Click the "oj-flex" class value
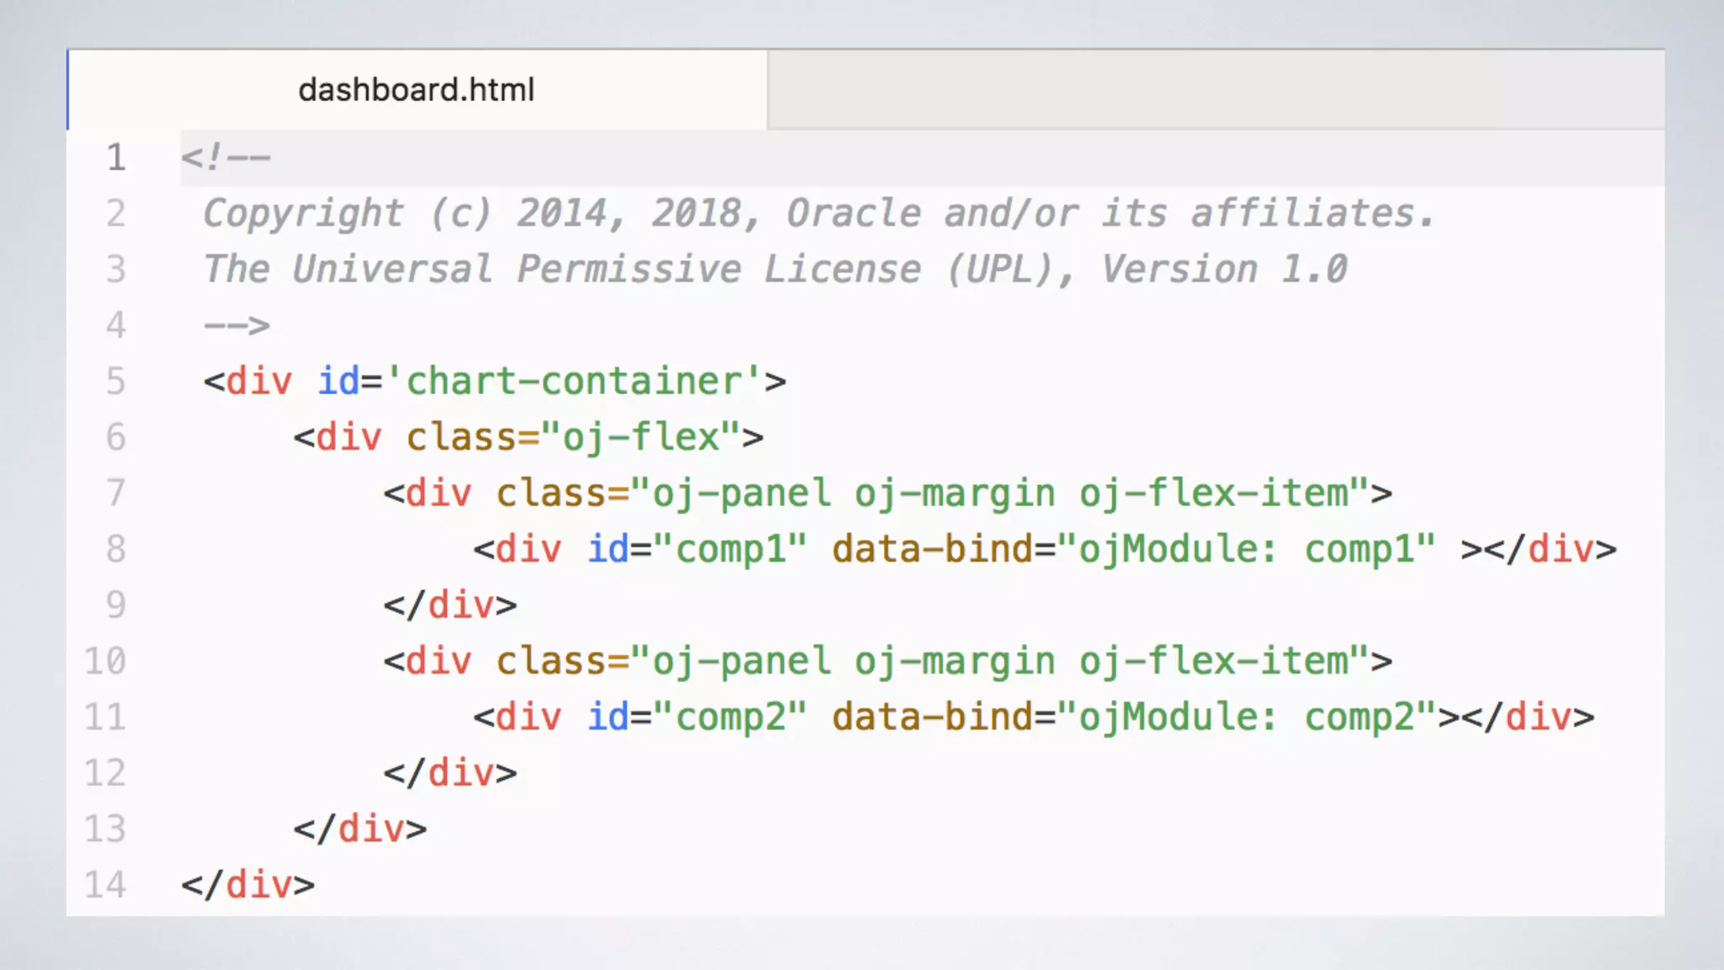This screenshot has width=1724, height=970. (x=641, y=438)
